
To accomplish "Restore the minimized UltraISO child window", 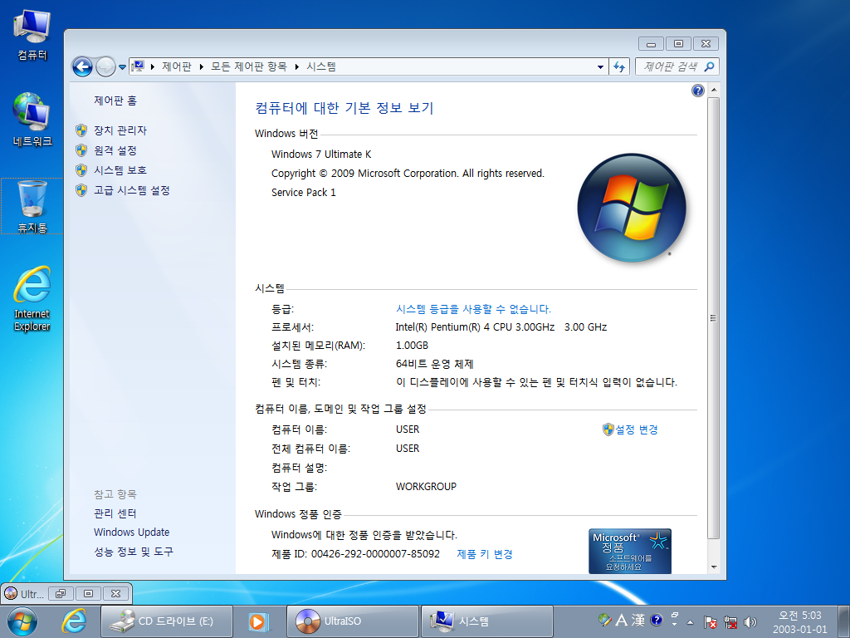I will click(x=61, y=593).
